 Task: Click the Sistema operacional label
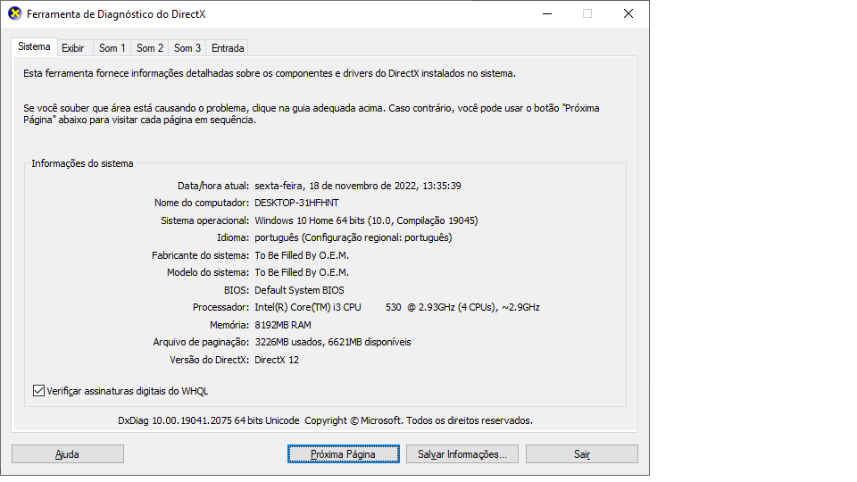pos(205,220)
